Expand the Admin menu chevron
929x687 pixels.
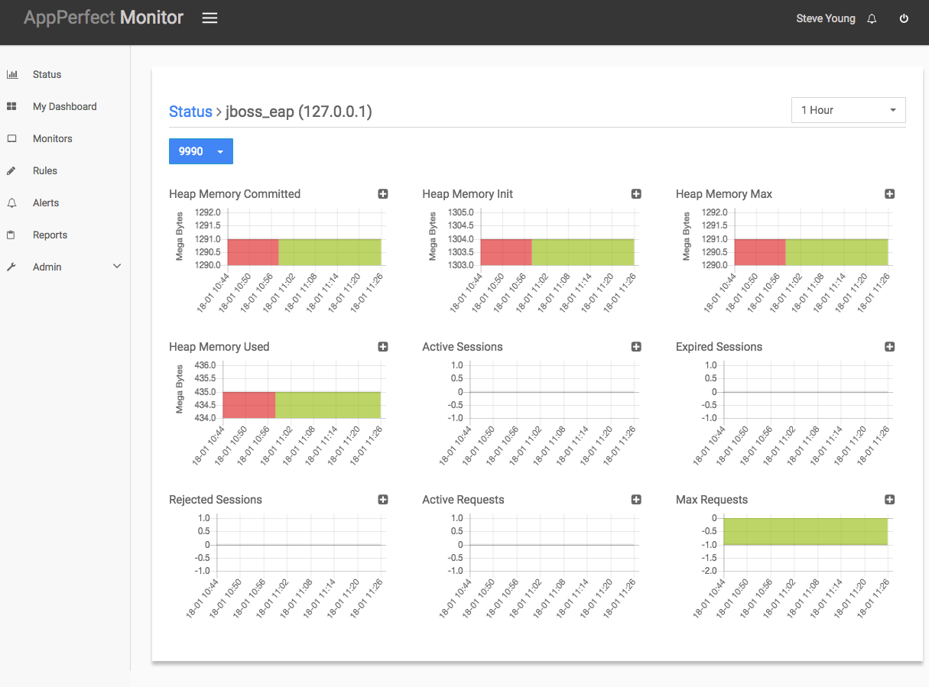[x=117, y=267]
